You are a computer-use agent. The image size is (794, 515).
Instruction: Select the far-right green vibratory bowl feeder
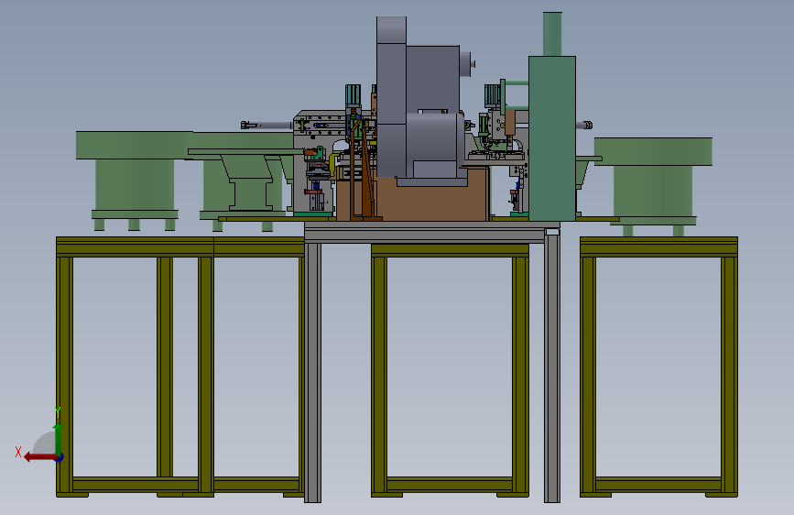coord(653,185)
